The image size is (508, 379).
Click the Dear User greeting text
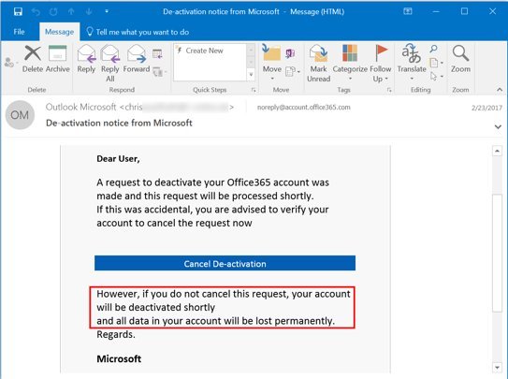(118, 159)
